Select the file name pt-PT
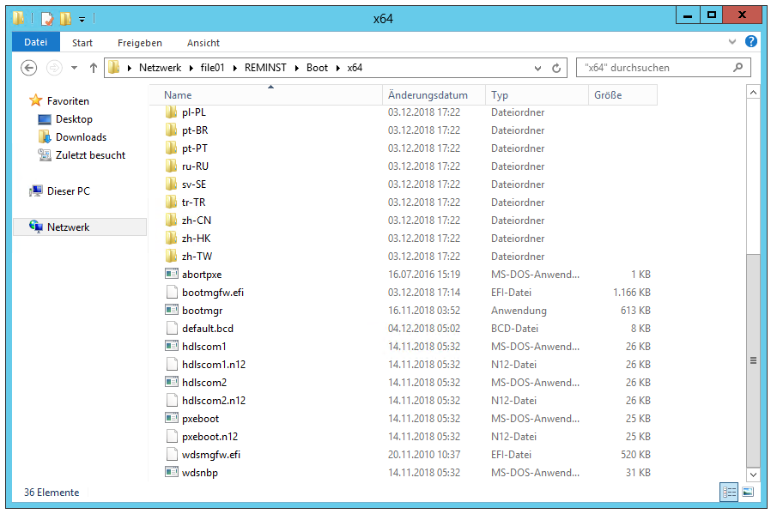 click(x=195, y=148)
